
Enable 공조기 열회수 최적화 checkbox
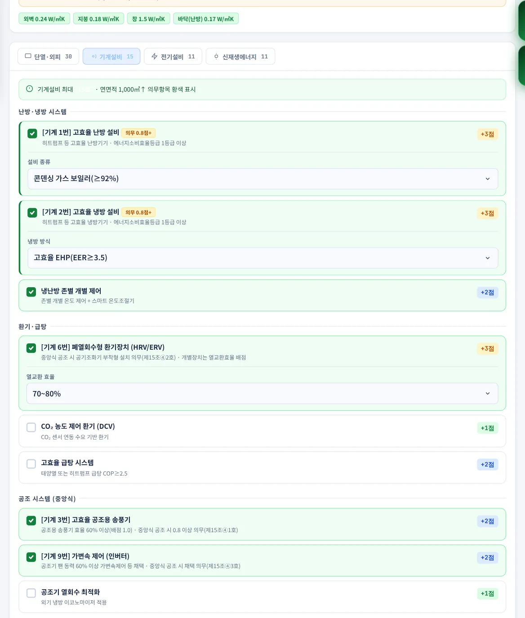(31, 593)
